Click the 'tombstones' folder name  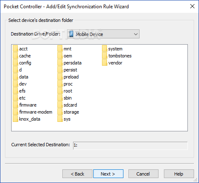[x=120, y=56]
